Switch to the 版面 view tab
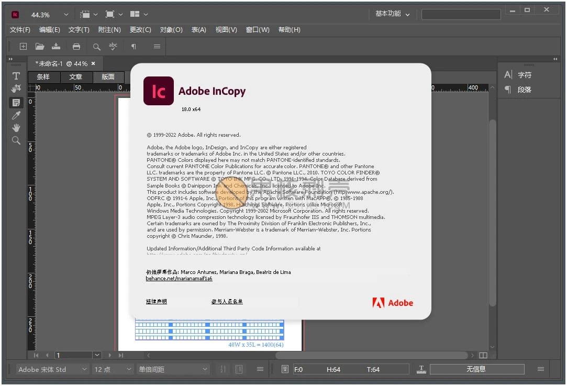567x386 pixels. tap(108, 76)
